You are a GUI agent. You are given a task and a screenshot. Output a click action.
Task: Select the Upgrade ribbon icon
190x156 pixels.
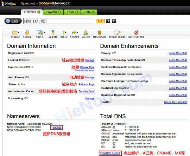[x=53, y=33]
